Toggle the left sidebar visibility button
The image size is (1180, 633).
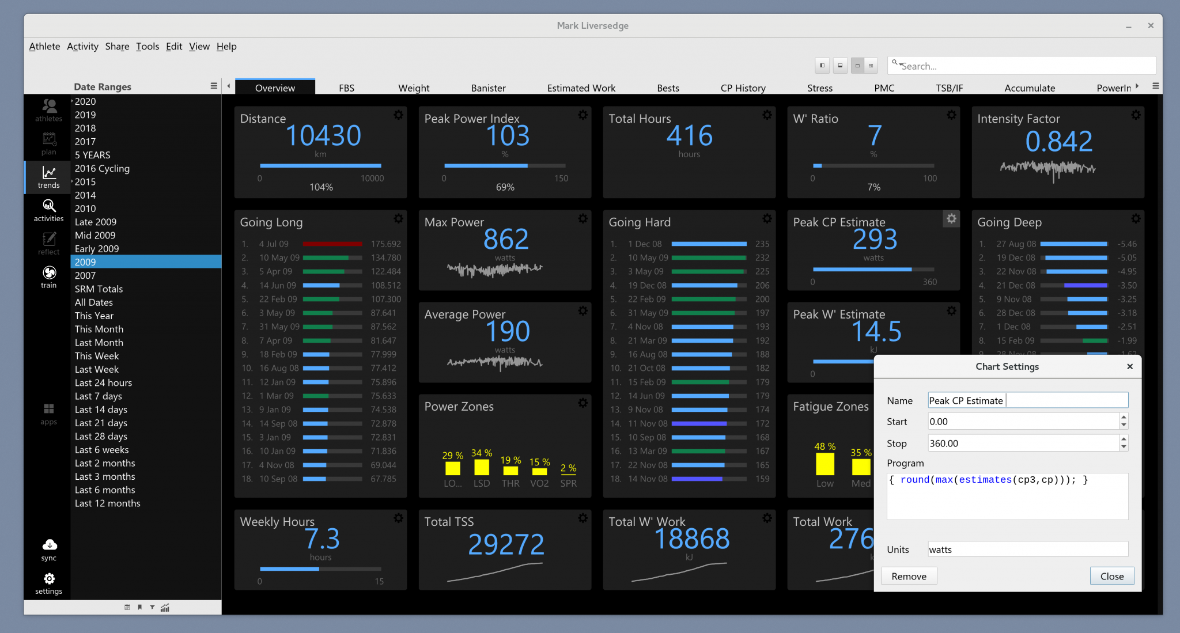822,66
